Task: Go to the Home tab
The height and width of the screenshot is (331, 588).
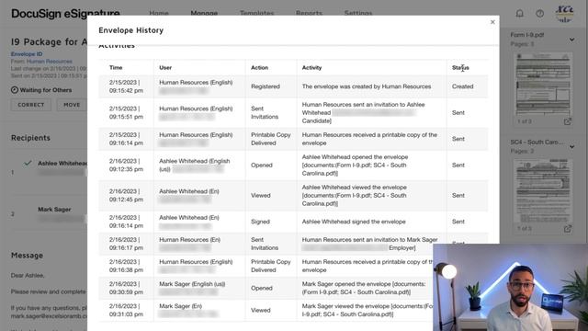Action: 159,13
